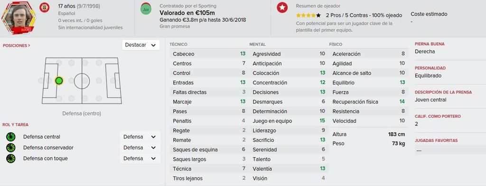
Task: Click the Recuperación física attribute row
Action: pyautogui.click(x=368, y=102)
